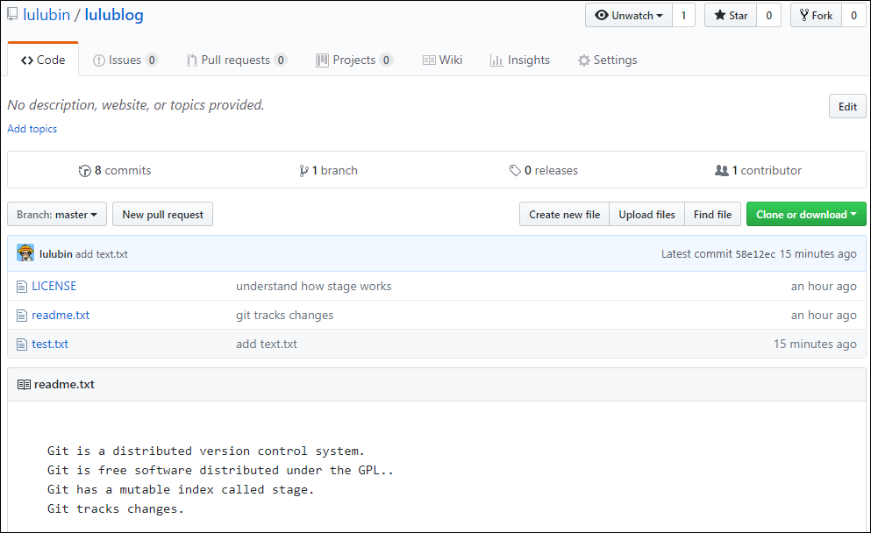Click the repository book icon beside lulubin
Screen dimensions: 871x533
click(x=12, y=14)
